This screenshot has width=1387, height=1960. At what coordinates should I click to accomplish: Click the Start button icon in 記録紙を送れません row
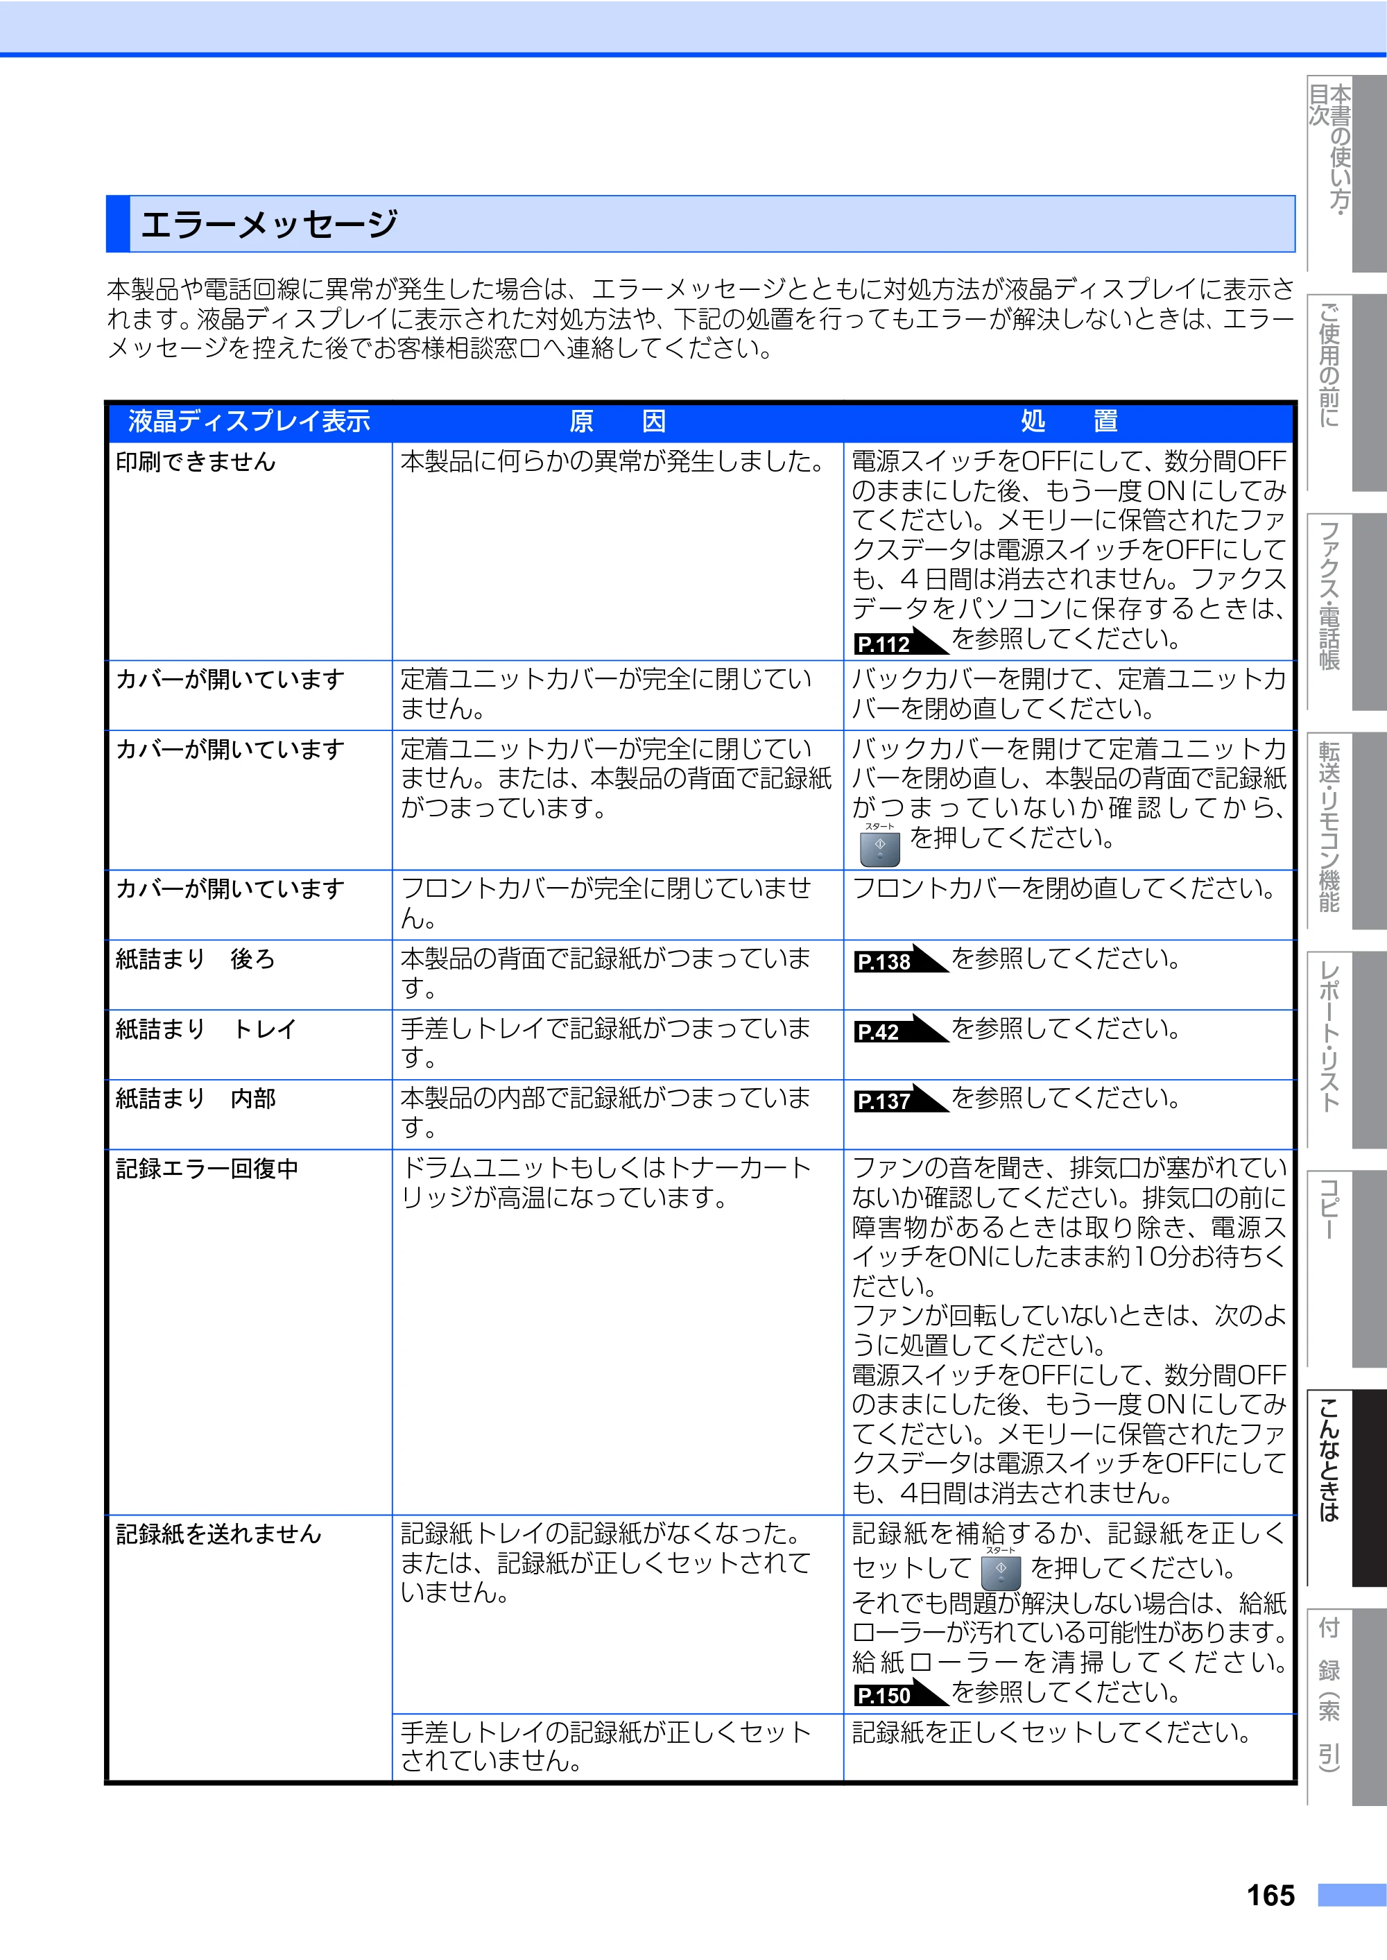point(1001,1569)
